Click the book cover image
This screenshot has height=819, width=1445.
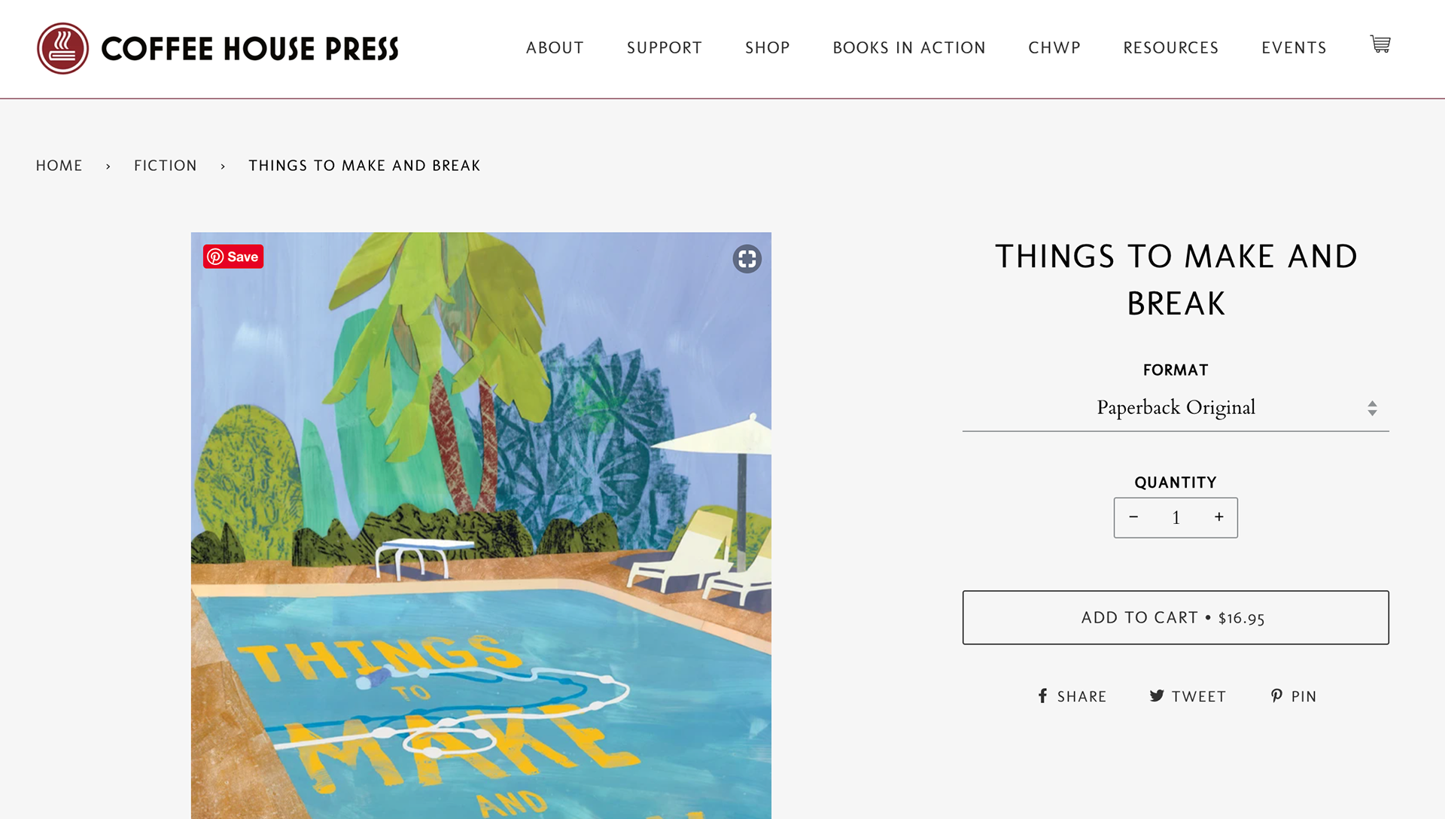click(481, 525)
